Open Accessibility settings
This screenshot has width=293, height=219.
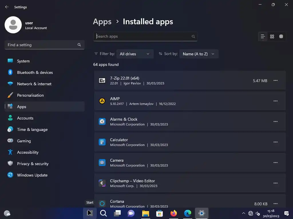pos(44,152)
